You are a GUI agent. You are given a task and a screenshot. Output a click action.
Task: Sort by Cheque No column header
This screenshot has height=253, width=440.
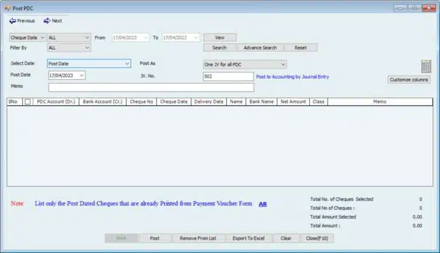pyautogui.click(x=142, y=102)
